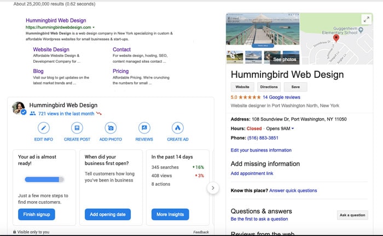This screenshot has height=236, width=383.
Task: Click the 345 searches statistic
Action: (165, 167)
